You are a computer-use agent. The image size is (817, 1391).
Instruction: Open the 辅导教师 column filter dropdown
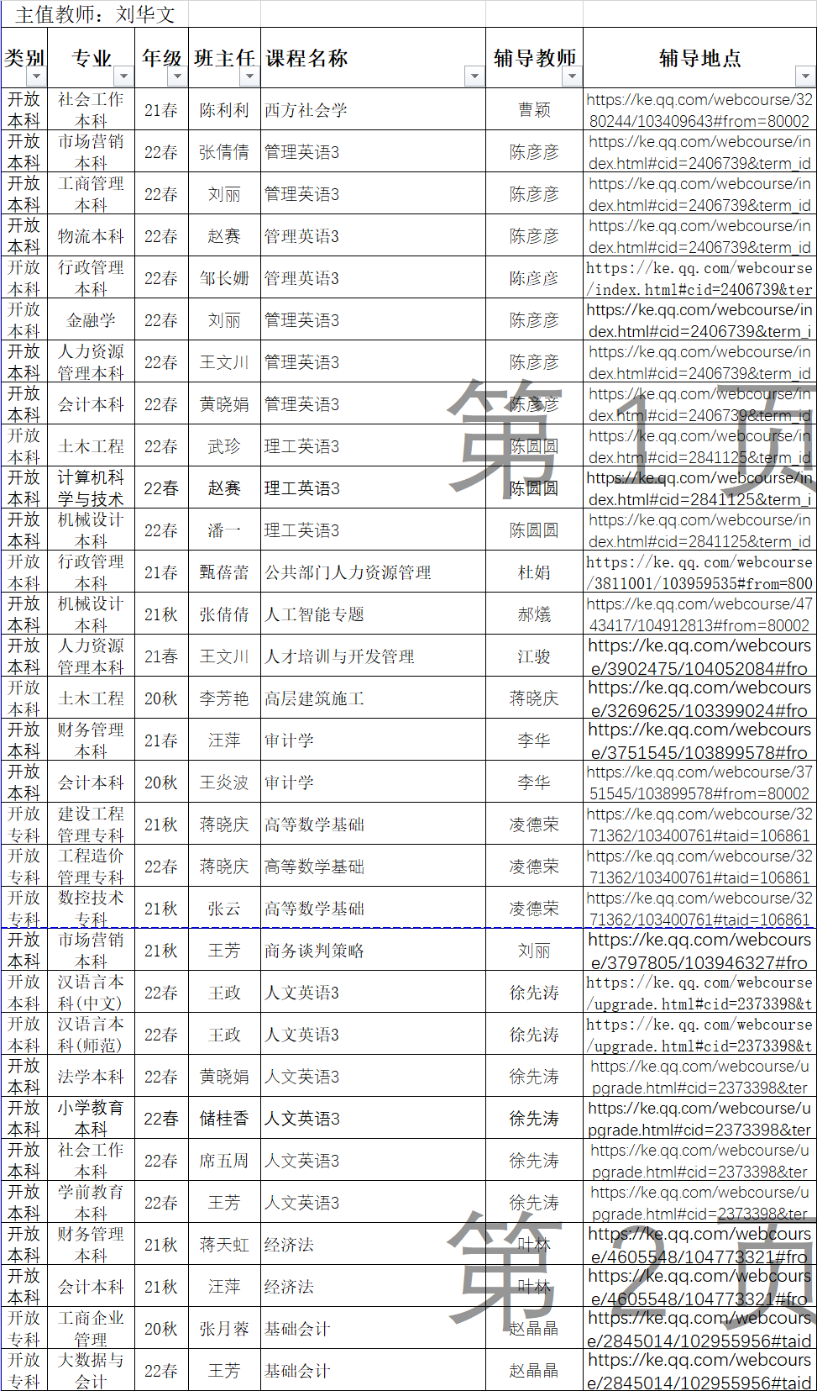[x=572, y=76]
